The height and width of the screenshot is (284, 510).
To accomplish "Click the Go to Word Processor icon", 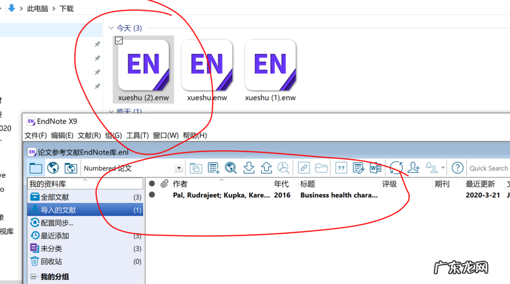I will [x=375, y=168].
